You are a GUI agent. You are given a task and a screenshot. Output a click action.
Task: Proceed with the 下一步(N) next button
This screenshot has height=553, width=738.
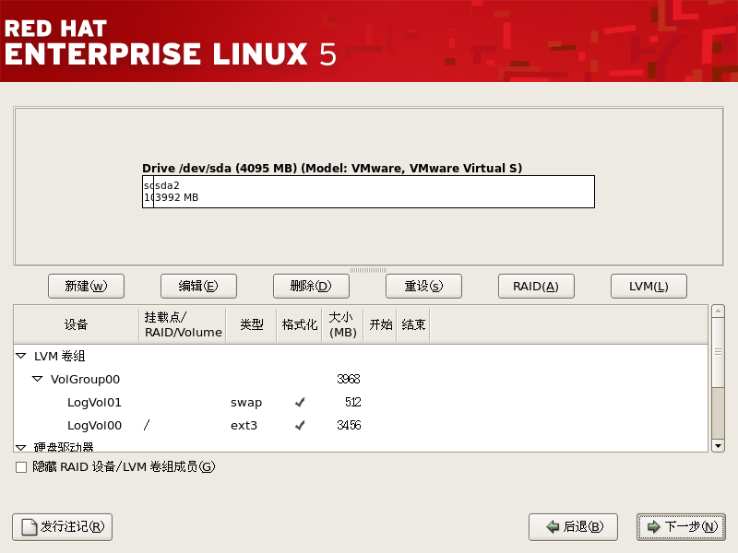coord(681,526)
